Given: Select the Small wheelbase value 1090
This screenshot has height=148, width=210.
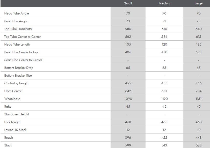Looking at the screenshot, I should (x=128, y=99).
